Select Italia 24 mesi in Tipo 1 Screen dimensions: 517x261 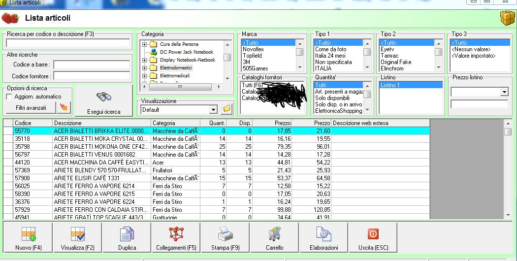pos(330,56)
